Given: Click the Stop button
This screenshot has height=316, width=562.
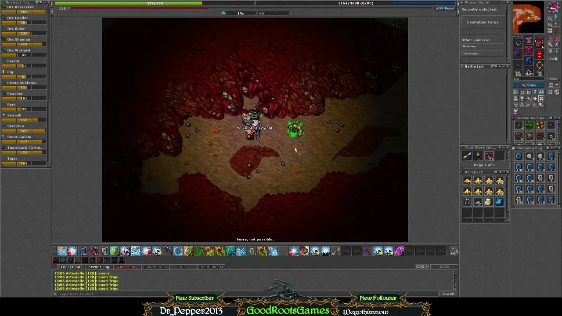Looking at the screenshot, I should (553, 79).
